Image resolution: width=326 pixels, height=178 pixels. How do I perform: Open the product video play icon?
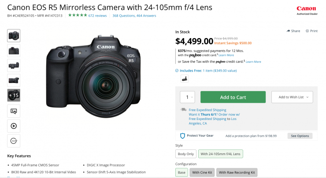coord(14,126)
